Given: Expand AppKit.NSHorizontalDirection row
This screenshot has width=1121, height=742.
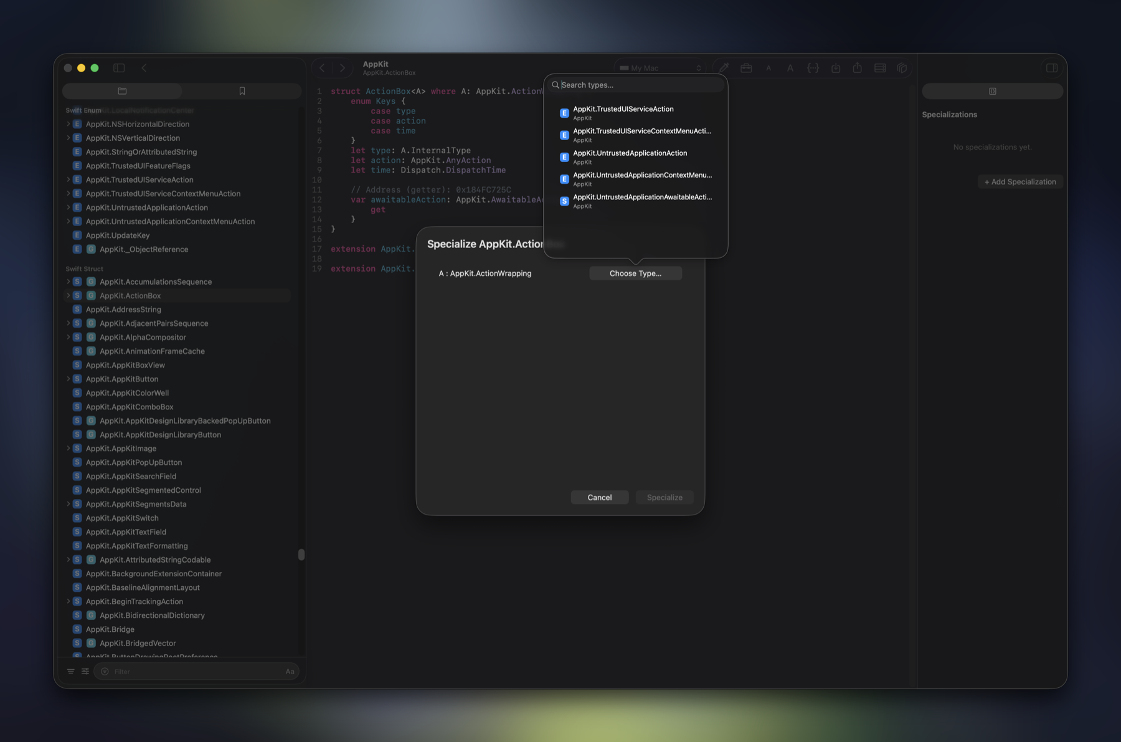Looking at the screenshot, I should click(x=68, y=124).
